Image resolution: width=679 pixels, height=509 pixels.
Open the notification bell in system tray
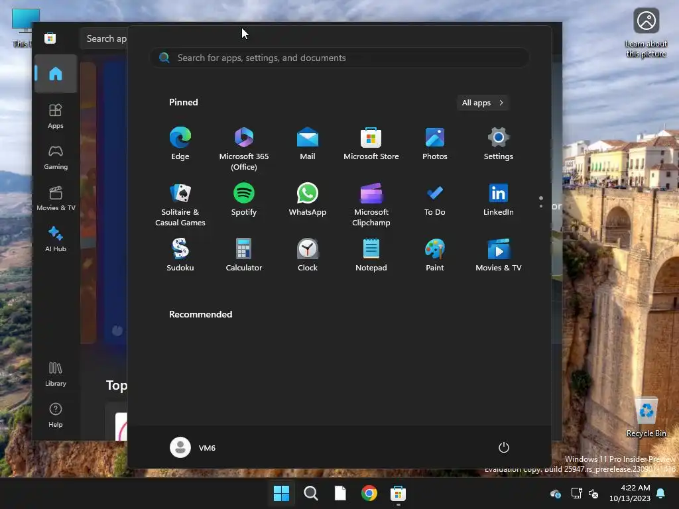tap(661, 493)
